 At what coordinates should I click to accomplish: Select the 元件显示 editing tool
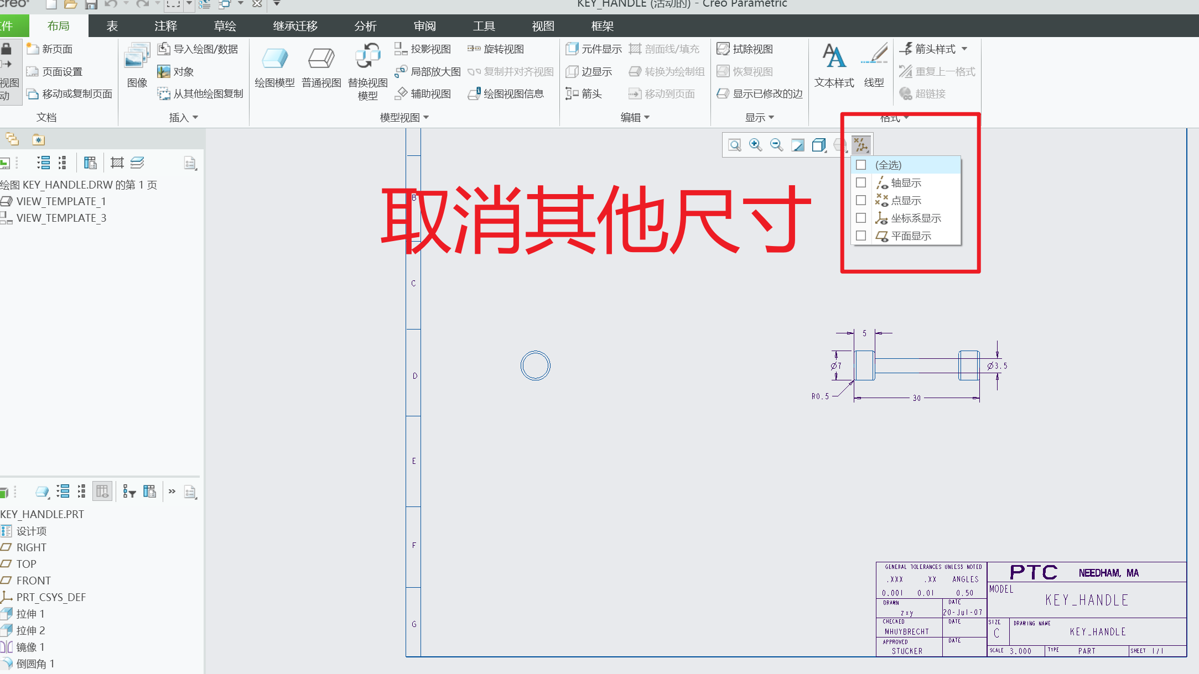[593, 49]
